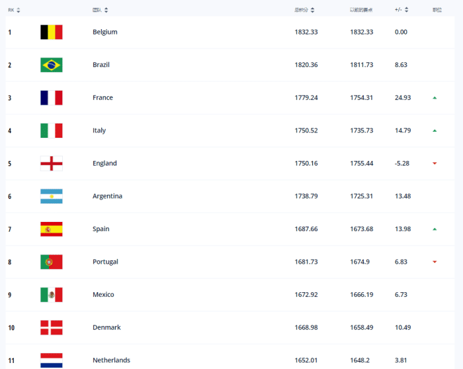This screenshot has height=369, width=463.
Task: Click the Argentina flag icon
Action: [x=51, y=196]
